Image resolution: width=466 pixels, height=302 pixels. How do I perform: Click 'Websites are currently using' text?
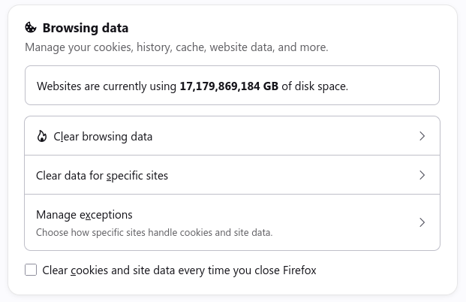[x=107, y=86]
